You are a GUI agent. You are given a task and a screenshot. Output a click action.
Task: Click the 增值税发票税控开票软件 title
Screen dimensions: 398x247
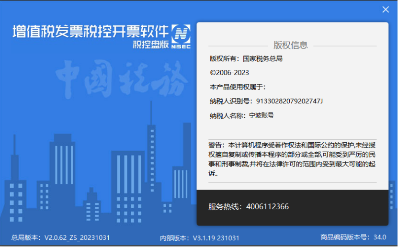[91, 32]
